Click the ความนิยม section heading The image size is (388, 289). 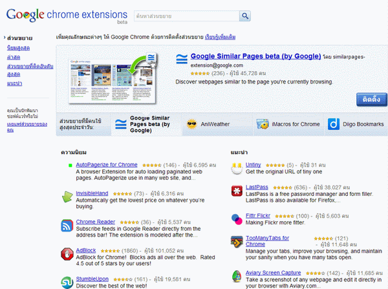[74, 153]
